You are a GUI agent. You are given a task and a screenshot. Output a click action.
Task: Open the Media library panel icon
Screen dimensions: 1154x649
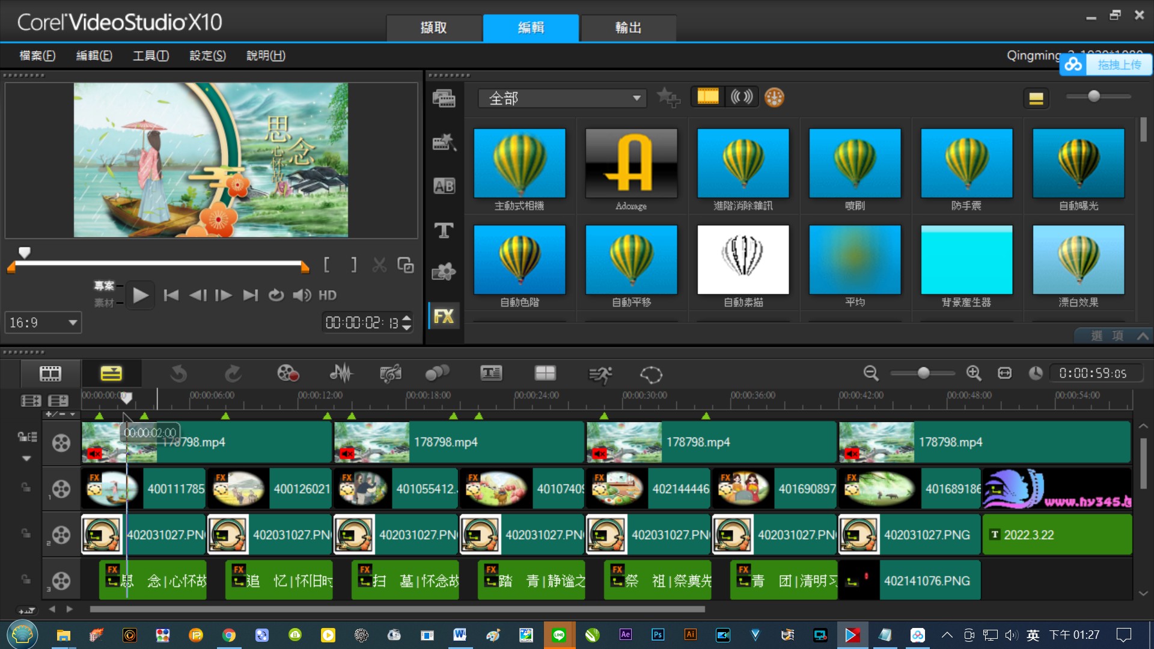[x=444, y=98]
